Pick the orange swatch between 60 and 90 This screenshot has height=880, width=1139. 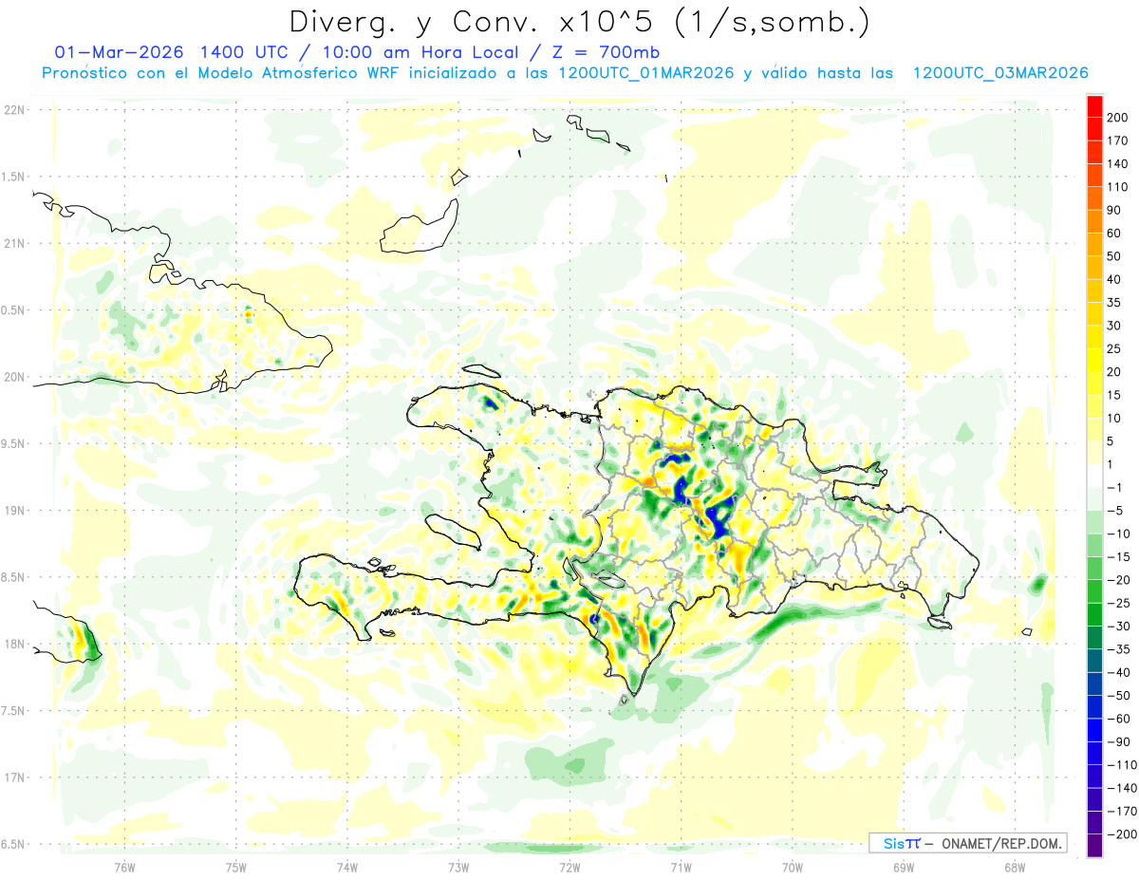[1094, 221]
